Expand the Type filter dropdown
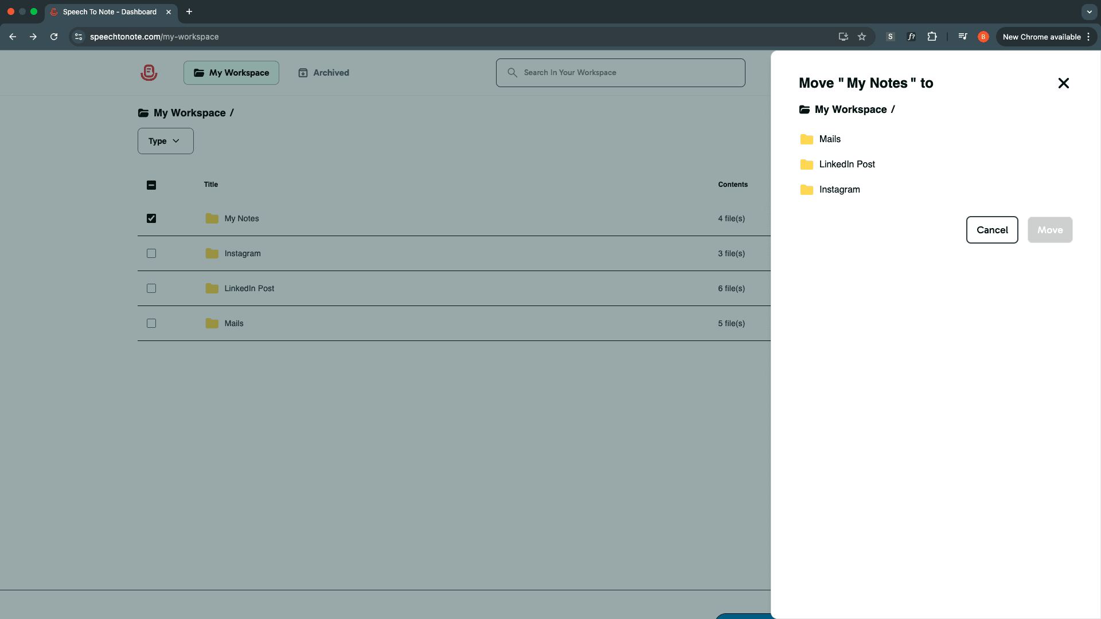Image resolution: width=1101 pixels, height=619 pixels. point(165,141)
